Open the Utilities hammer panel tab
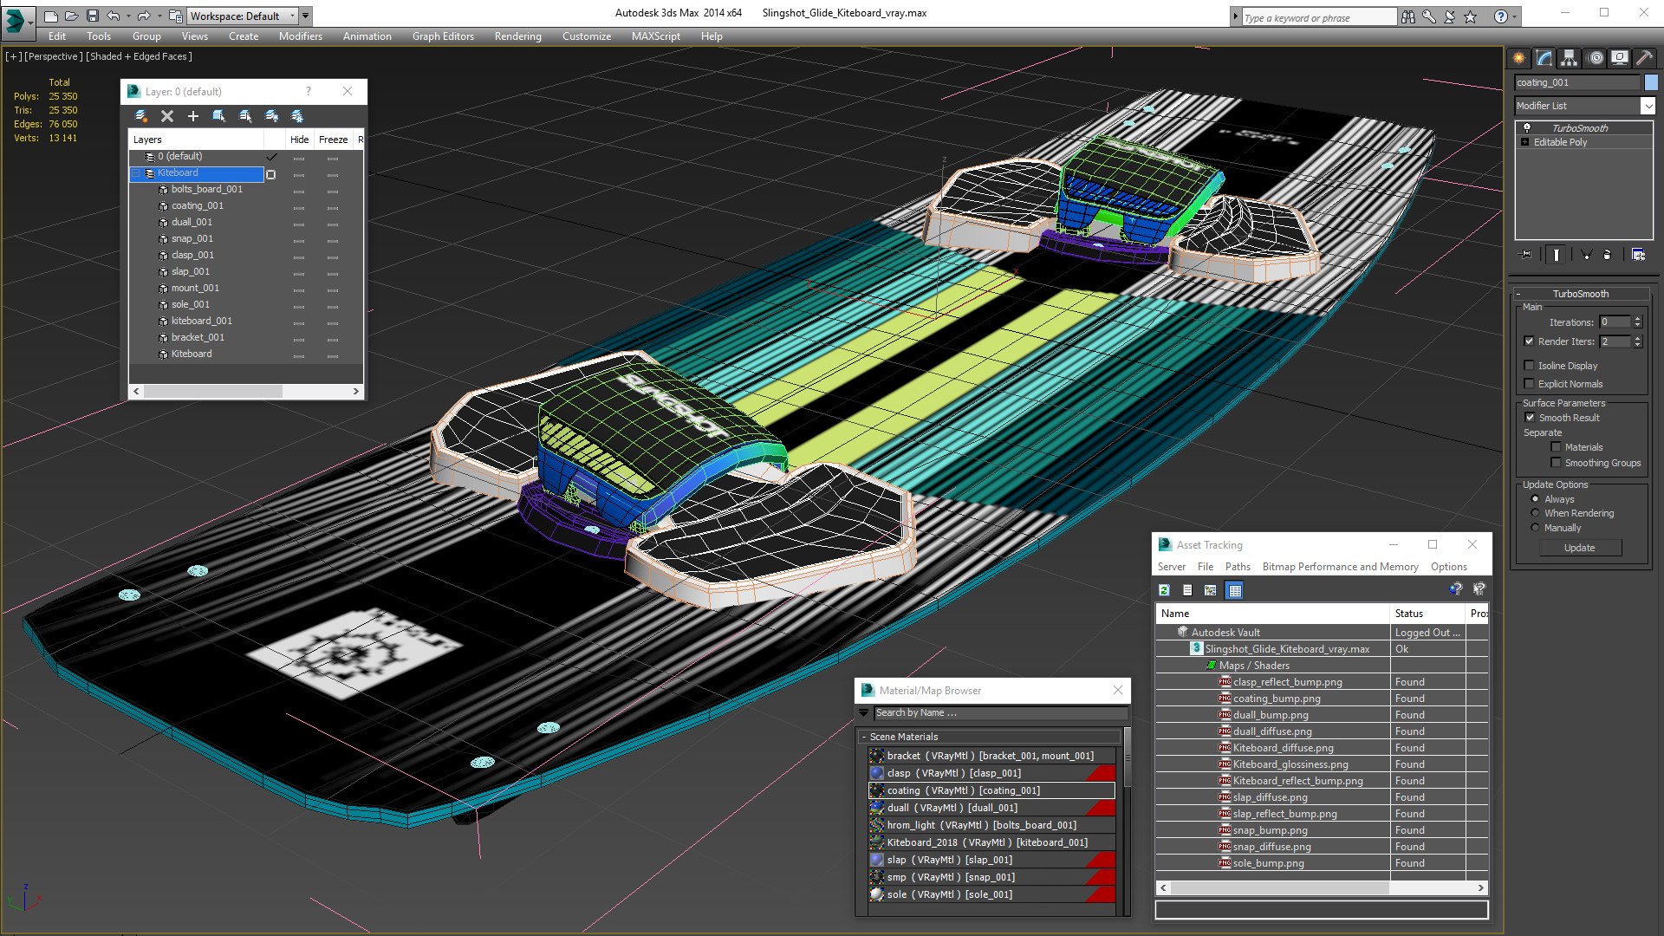Screen dimensions: 1664x936 click(x=1644, y=58)
